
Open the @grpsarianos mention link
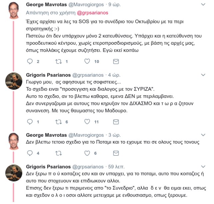click(93, 13)
